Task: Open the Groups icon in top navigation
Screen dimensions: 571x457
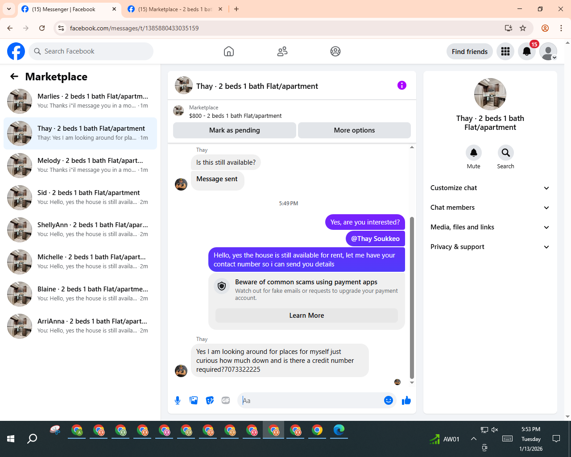Action: (x=335, y=51)
